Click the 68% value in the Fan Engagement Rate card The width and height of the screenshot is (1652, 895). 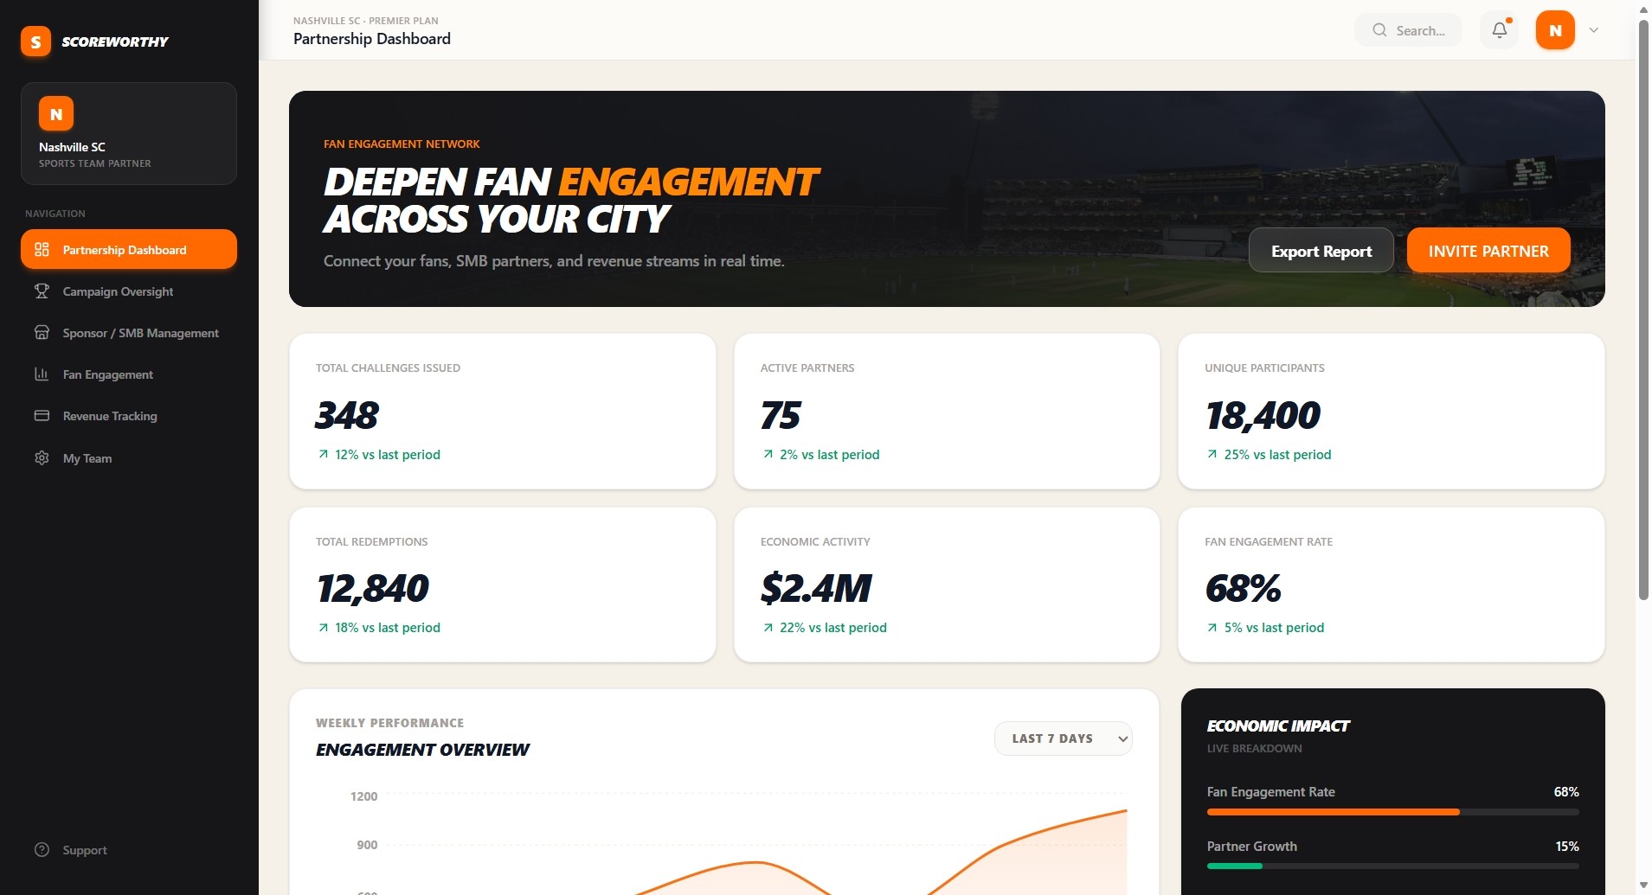[x=1244, y=589]
